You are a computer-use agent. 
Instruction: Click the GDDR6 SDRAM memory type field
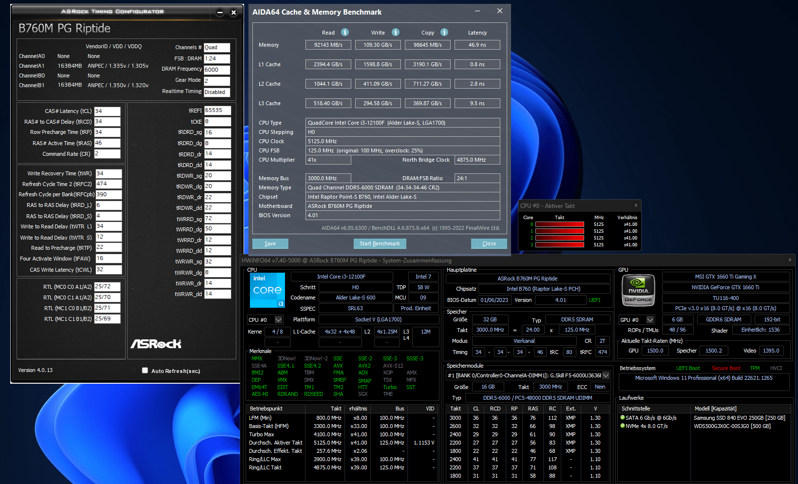[x=724, y=319]
